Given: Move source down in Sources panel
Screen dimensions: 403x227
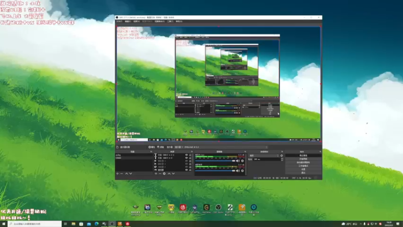Looking at the screenshot, I should (173, 174).
